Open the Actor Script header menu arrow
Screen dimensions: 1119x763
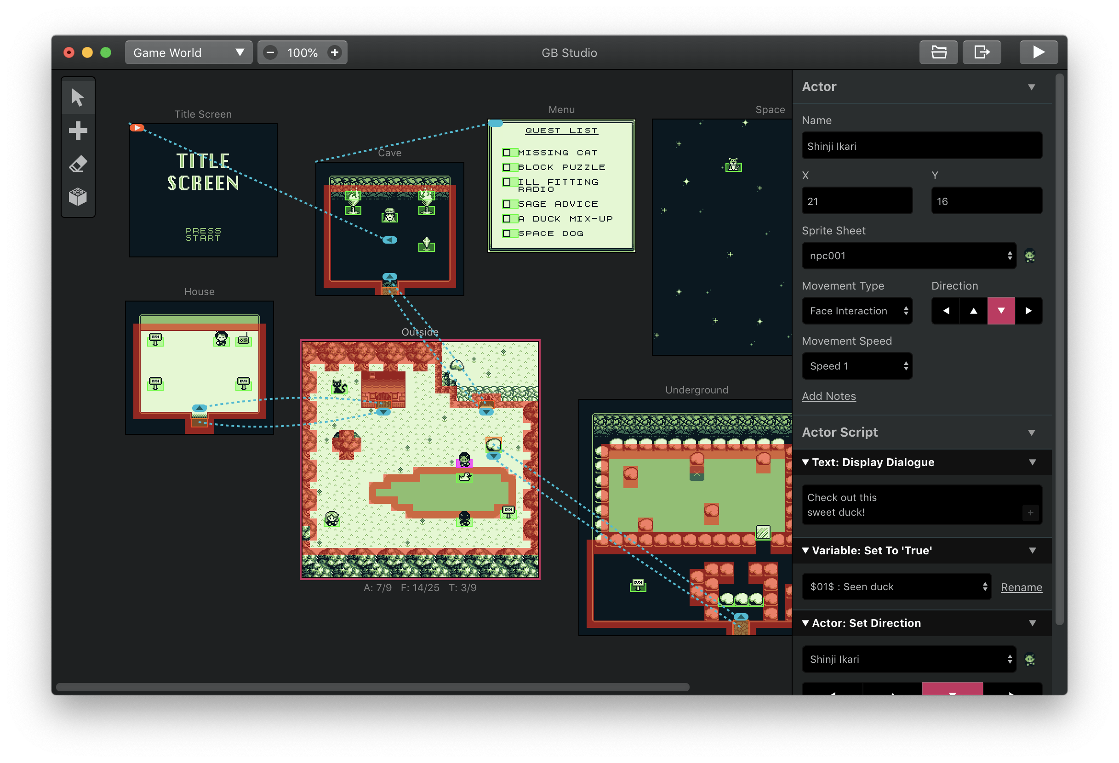pyautogui.click(x=1031, y=432)
